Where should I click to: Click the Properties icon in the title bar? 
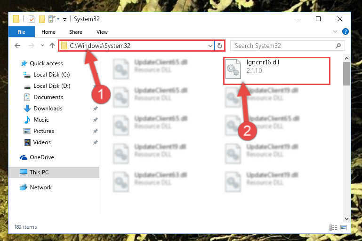[x=32, y=19]
